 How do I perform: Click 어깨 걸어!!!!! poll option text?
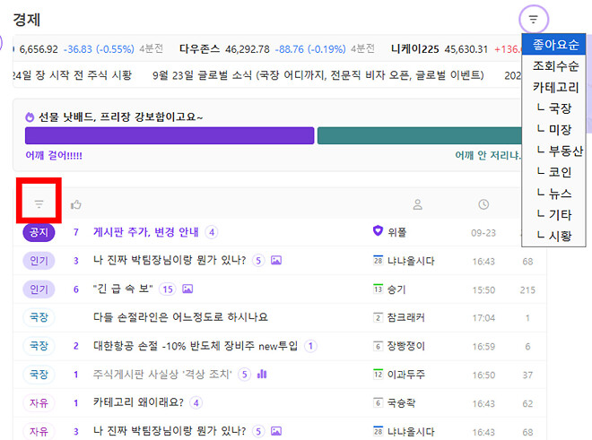click(x=54, y=155)
